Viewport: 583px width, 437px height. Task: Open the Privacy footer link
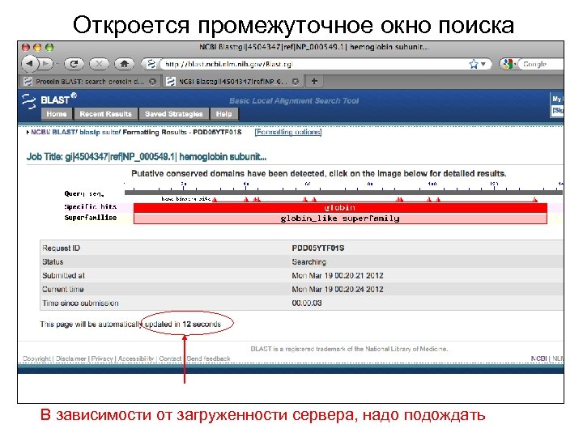102,359
